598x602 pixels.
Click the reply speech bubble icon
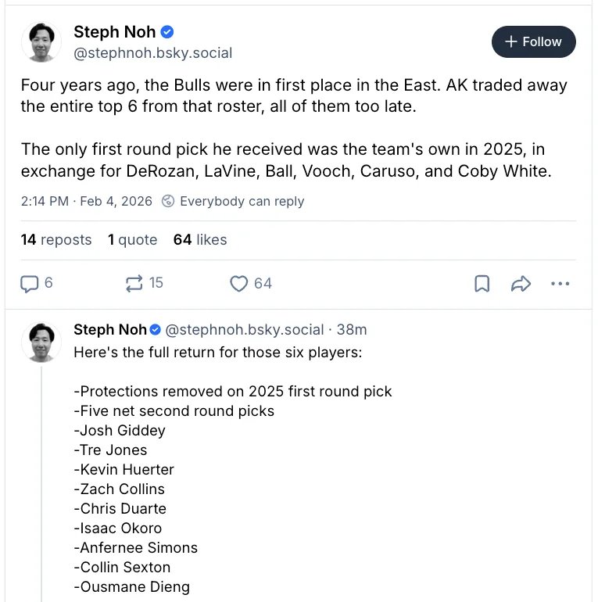tap(30, 283)
